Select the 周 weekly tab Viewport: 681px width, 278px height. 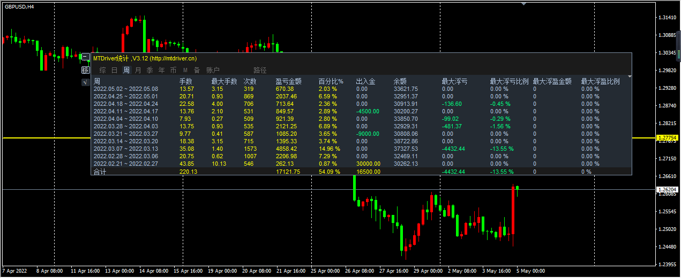coord(126,70)
